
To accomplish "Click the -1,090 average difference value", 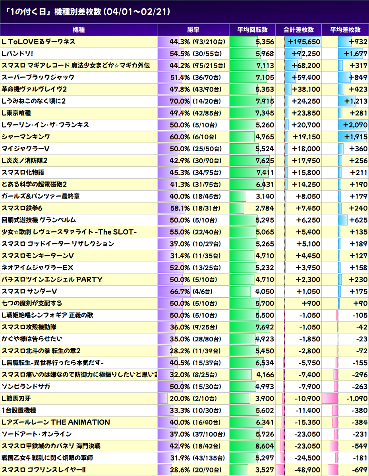I will tap(357, 399).
